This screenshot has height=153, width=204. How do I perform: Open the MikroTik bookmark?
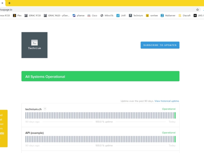tap(107, 15)
